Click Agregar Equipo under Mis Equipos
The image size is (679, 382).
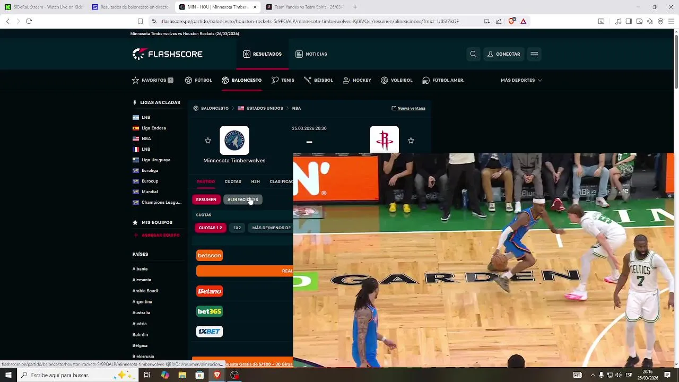point(157,235)
